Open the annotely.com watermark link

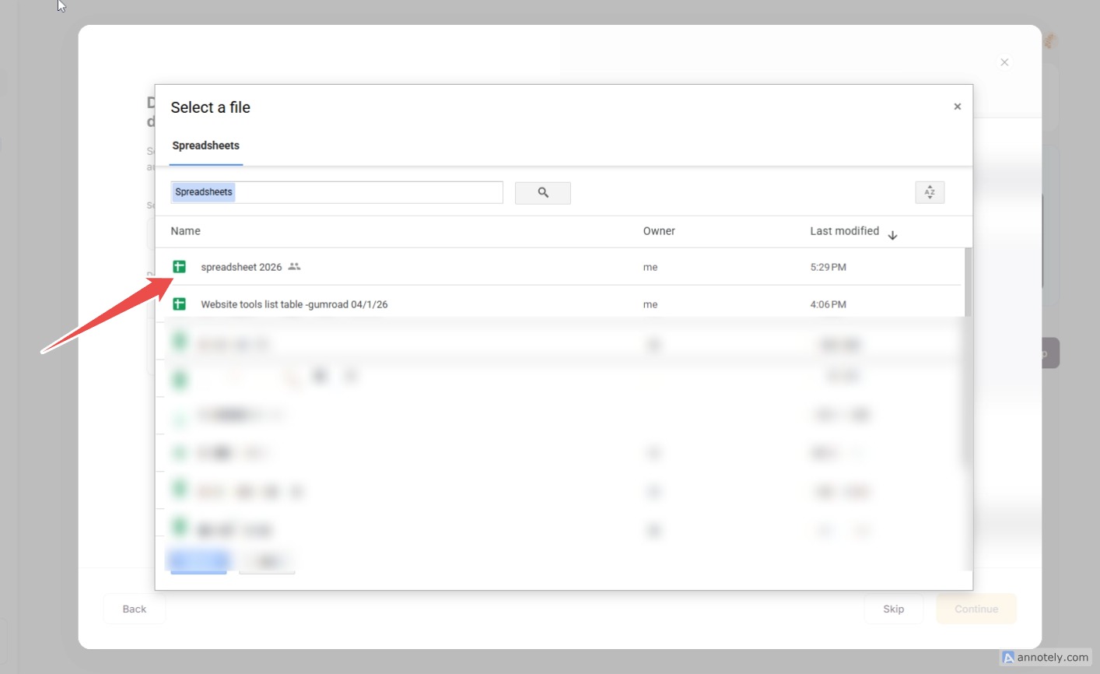click(1046, 658)
